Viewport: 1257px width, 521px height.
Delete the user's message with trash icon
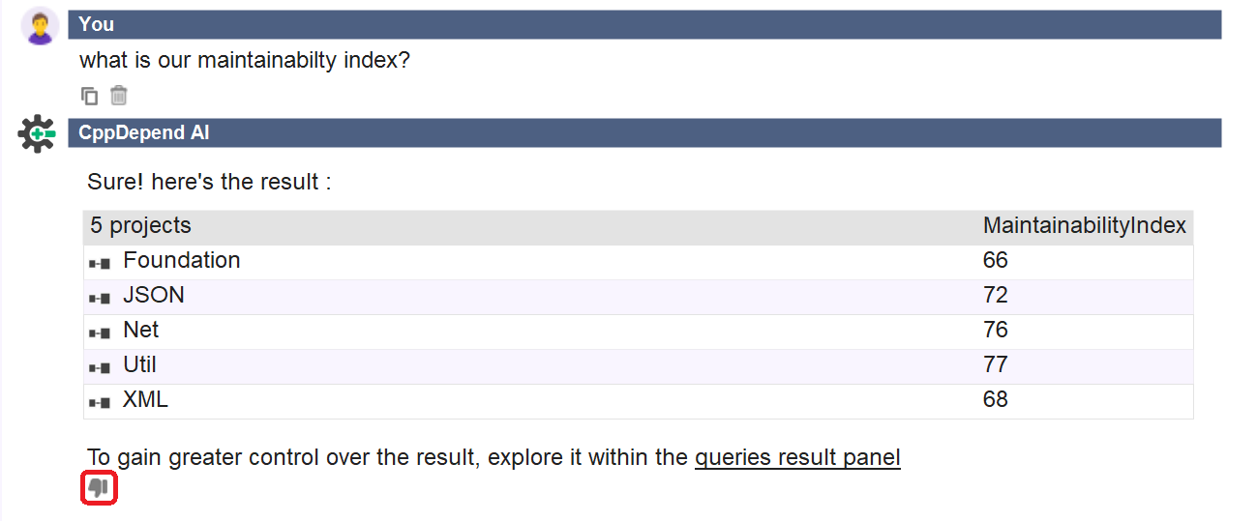(x=119, y=96)
